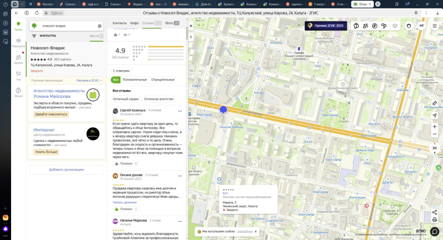Click the ruble icon in the map toolbar
Viewport: 443px width, 240px height.
click(375, 26)
